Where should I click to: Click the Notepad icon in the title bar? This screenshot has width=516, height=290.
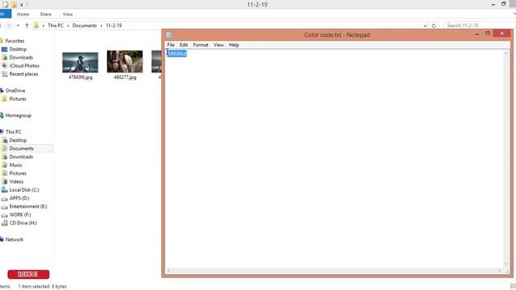coord(169,35)
